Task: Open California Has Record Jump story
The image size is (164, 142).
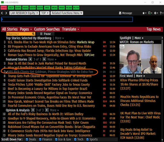Action: (49, 51)
